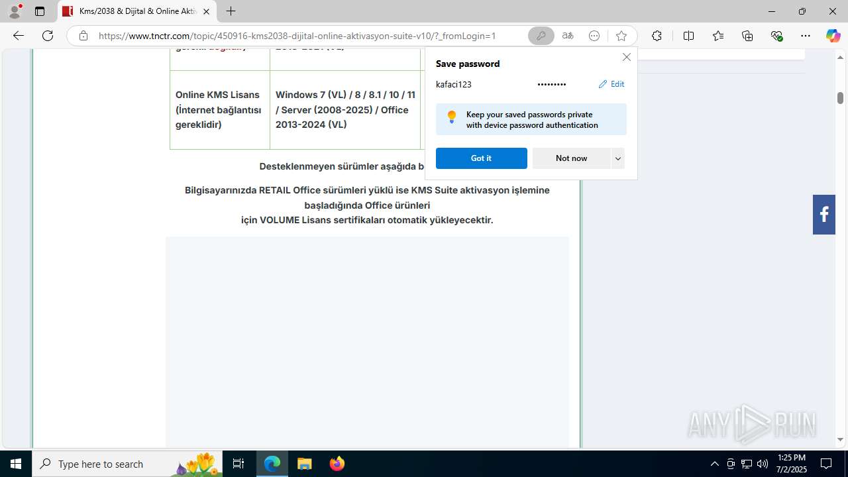Open the tab actions menu icon
The height and width of the screenshot is (477, 848).
point(40,11)
